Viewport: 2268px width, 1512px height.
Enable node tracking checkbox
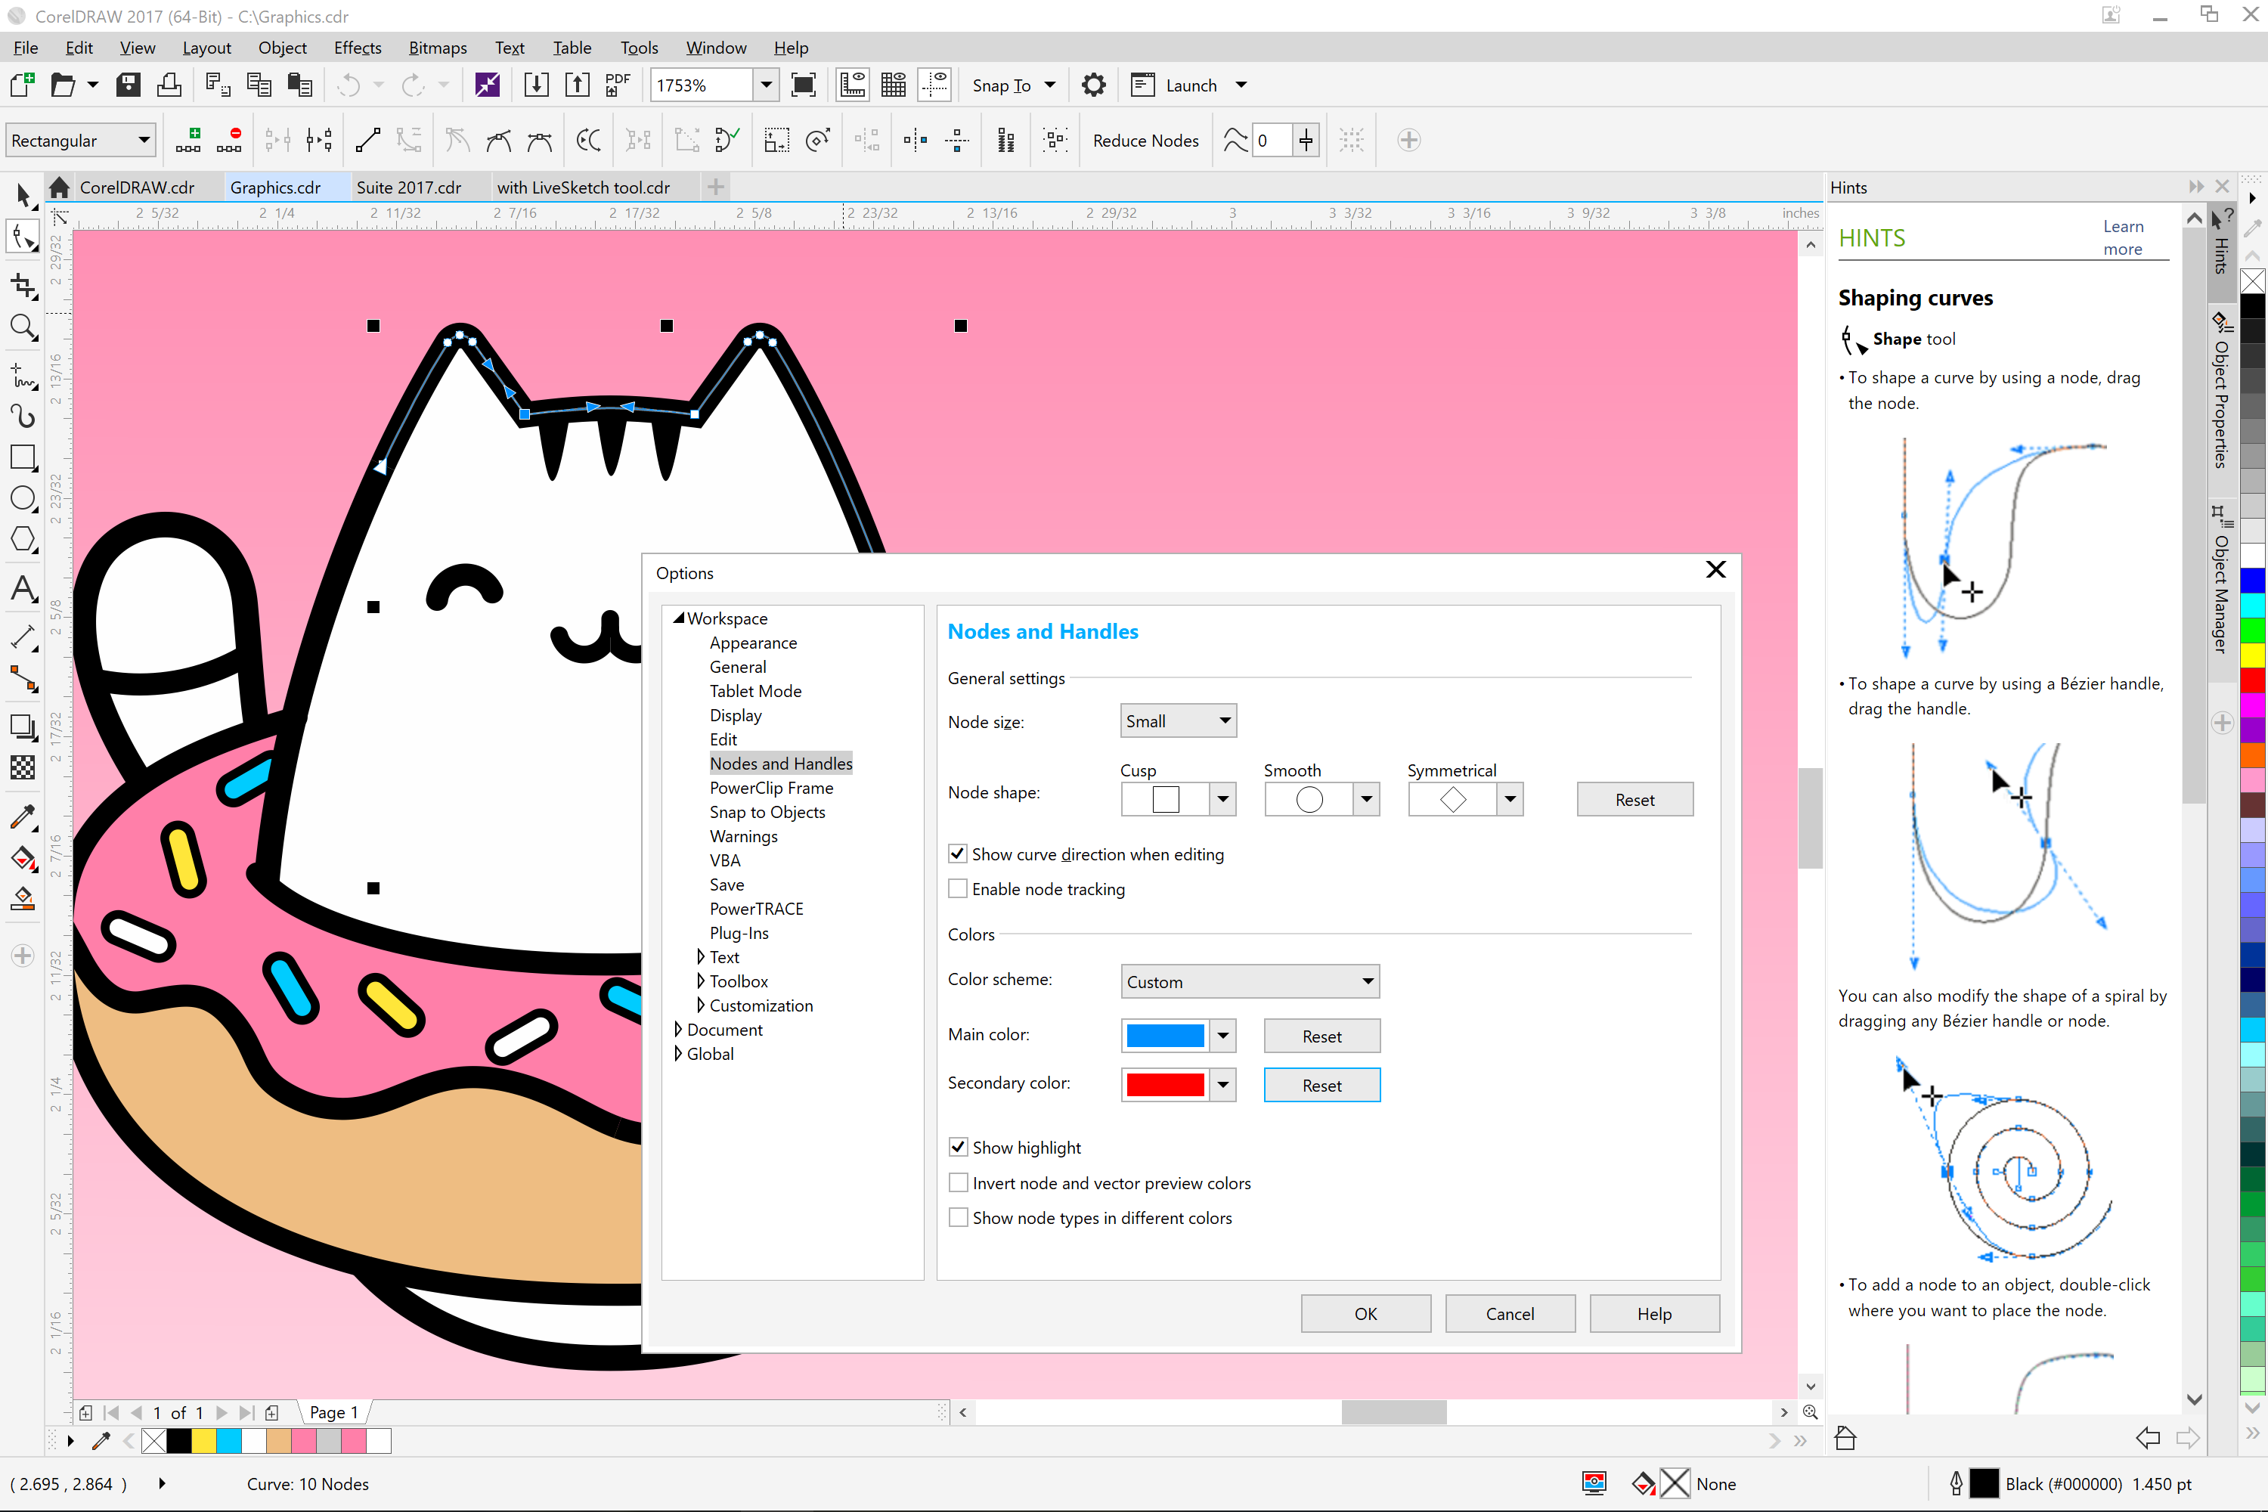pyautogui.click(x=958, y=888)
